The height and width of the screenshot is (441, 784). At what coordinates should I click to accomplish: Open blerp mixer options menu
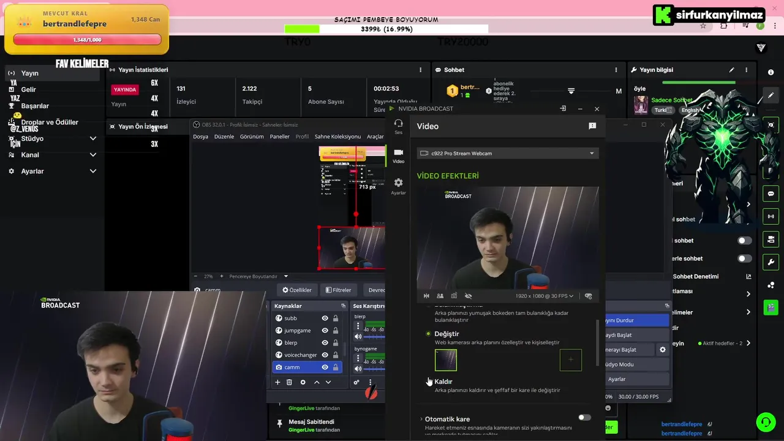tap(358, 326)
